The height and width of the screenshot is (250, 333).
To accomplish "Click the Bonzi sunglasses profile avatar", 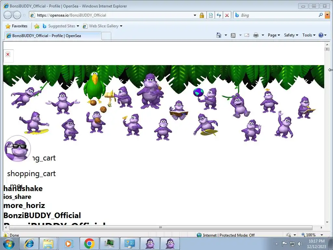I will pos(18,148).
